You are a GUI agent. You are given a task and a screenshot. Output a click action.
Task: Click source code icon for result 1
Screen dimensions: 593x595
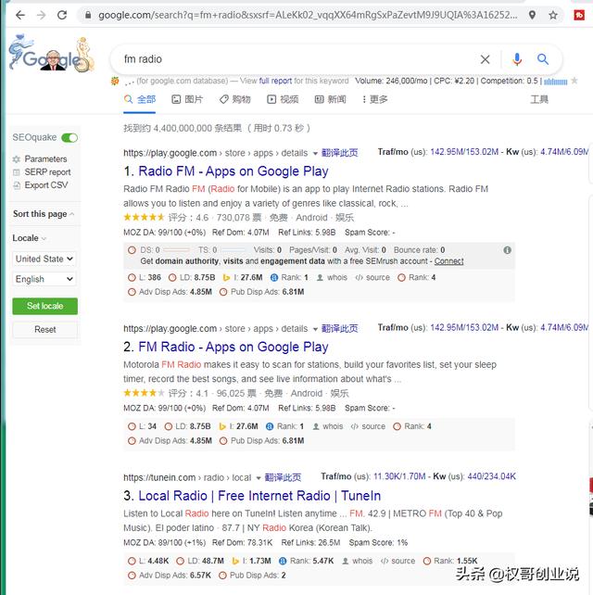tap(359, 278)
